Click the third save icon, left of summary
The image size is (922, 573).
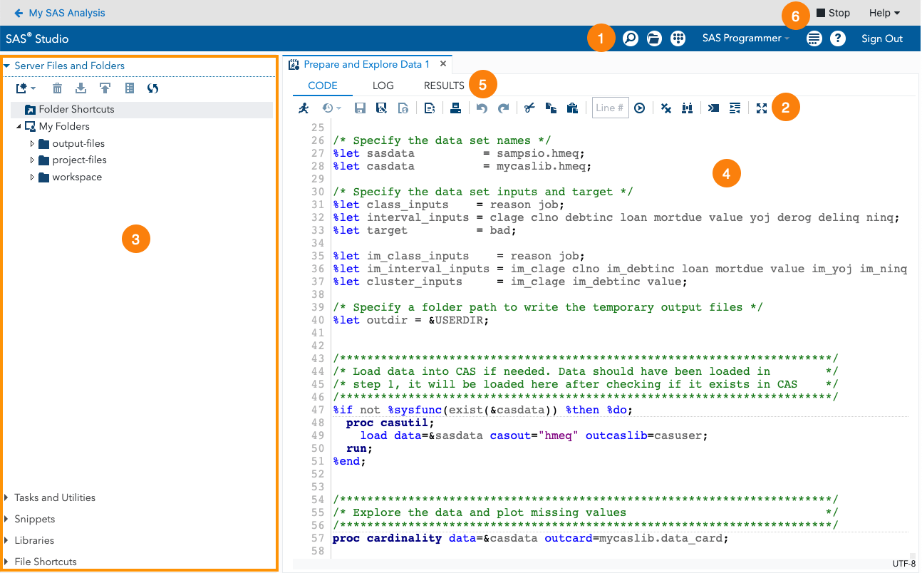click(403, 108)
